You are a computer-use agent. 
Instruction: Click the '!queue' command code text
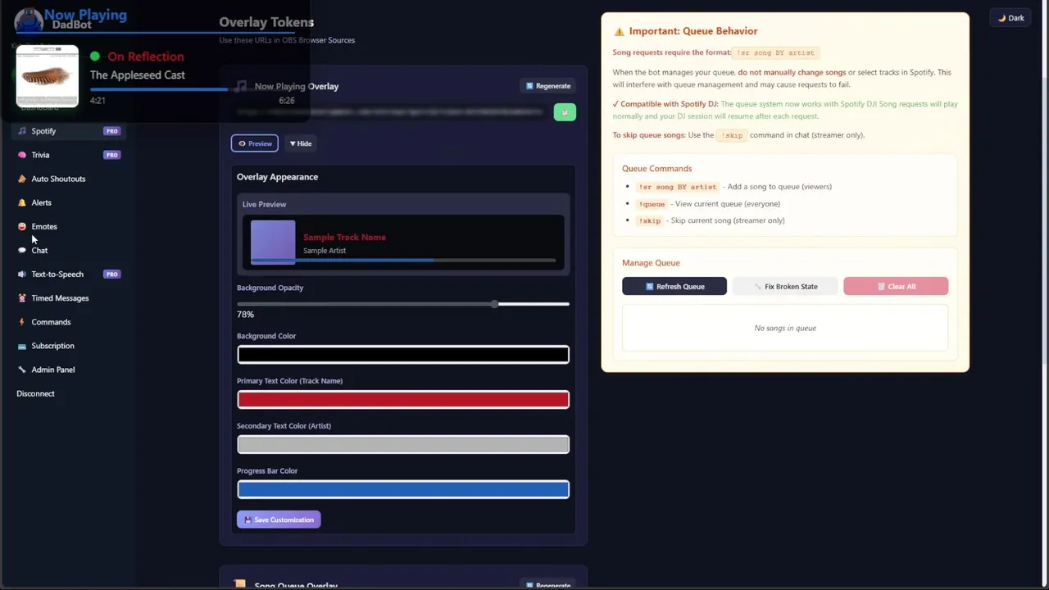(652, 204)
